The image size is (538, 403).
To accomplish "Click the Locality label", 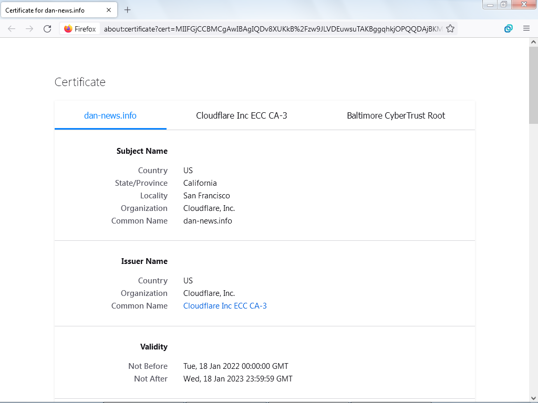I will [154, 196].
